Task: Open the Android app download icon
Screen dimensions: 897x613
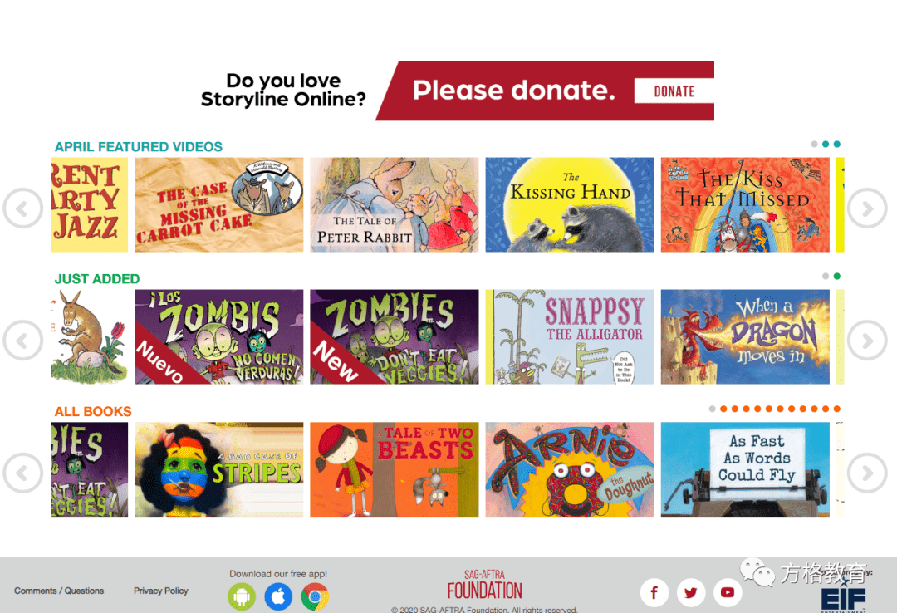Action: pos(242,597)
